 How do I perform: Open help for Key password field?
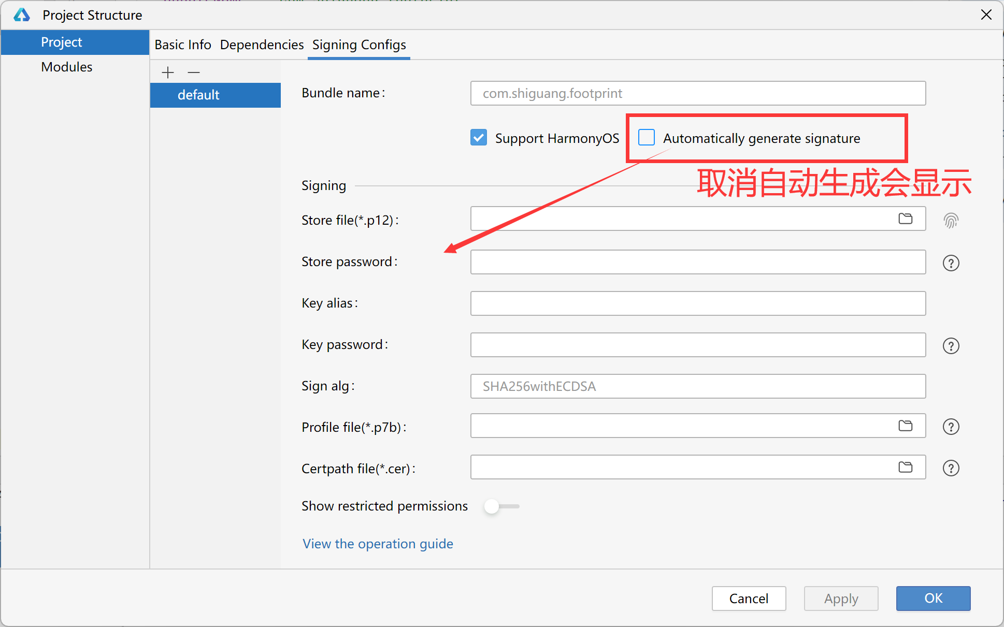point(951,346)
